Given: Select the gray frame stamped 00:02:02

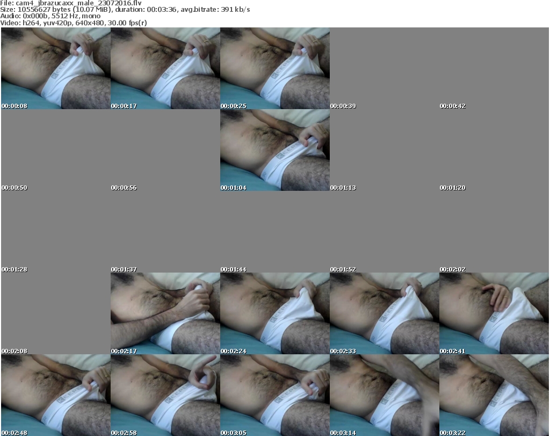Looking at the screenshot, I should pyautogui.click(x=494, y=232).
